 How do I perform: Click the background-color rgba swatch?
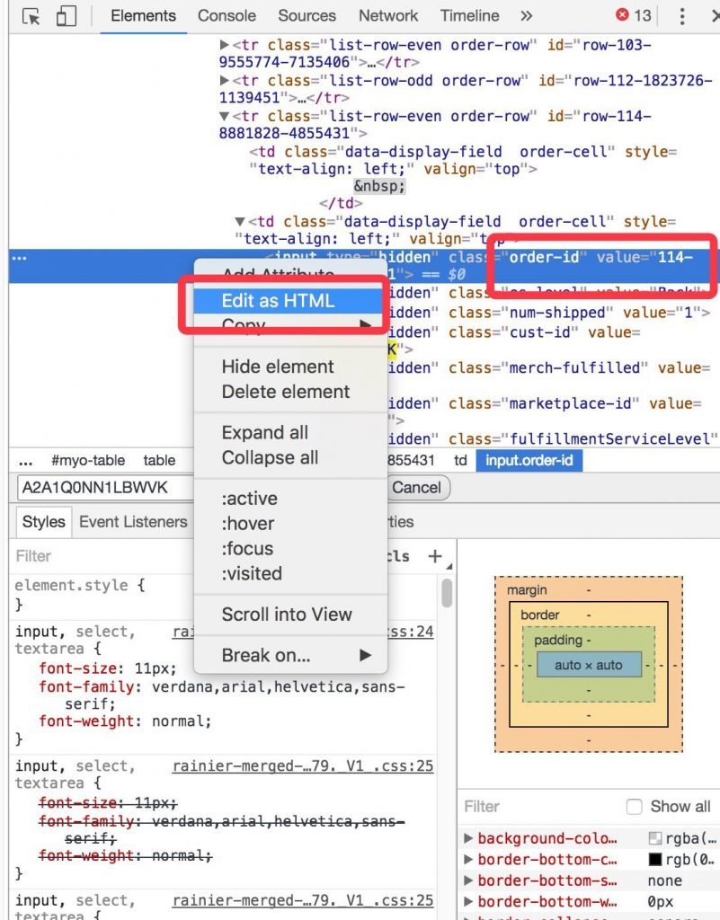pyautogui.click(x=655, y=838)
